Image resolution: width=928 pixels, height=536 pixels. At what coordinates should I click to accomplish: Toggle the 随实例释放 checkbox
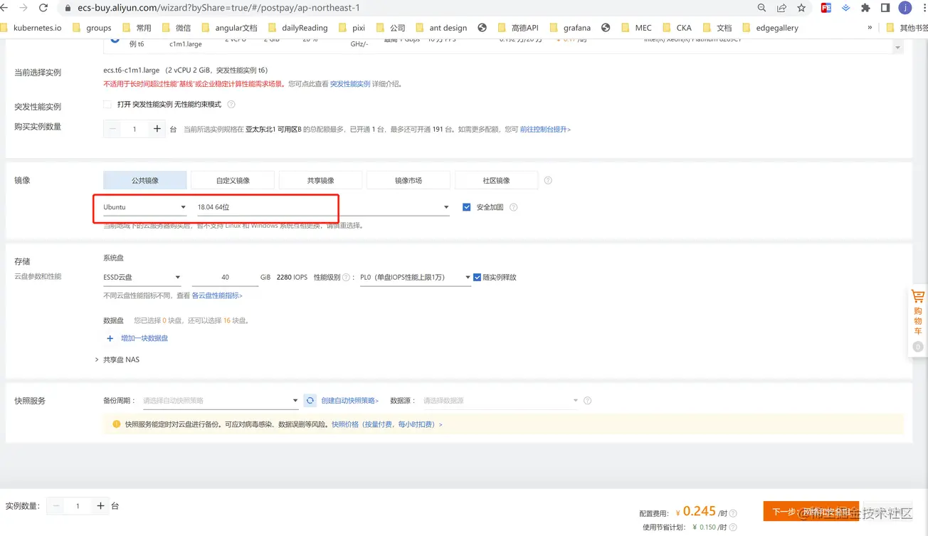pos(478,278)
